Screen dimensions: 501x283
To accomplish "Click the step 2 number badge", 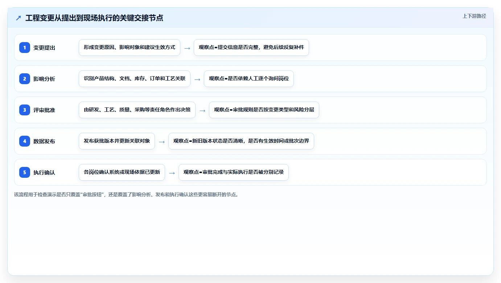I will click(x=25, y=79).
